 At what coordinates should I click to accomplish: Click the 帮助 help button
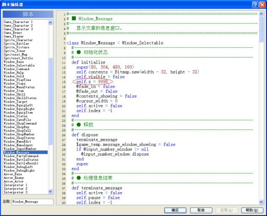pos(252,210)
